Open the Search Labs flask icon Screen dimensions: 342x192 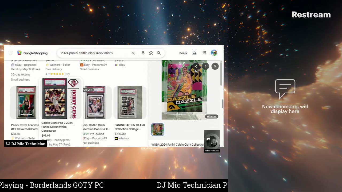tap(195, 53)
